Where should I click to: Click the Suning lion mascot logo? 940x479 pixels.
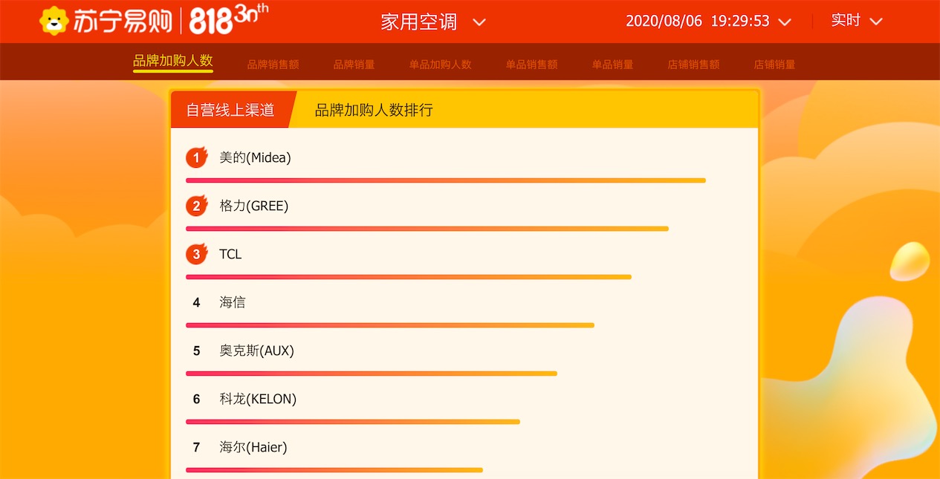pos(54,21)
